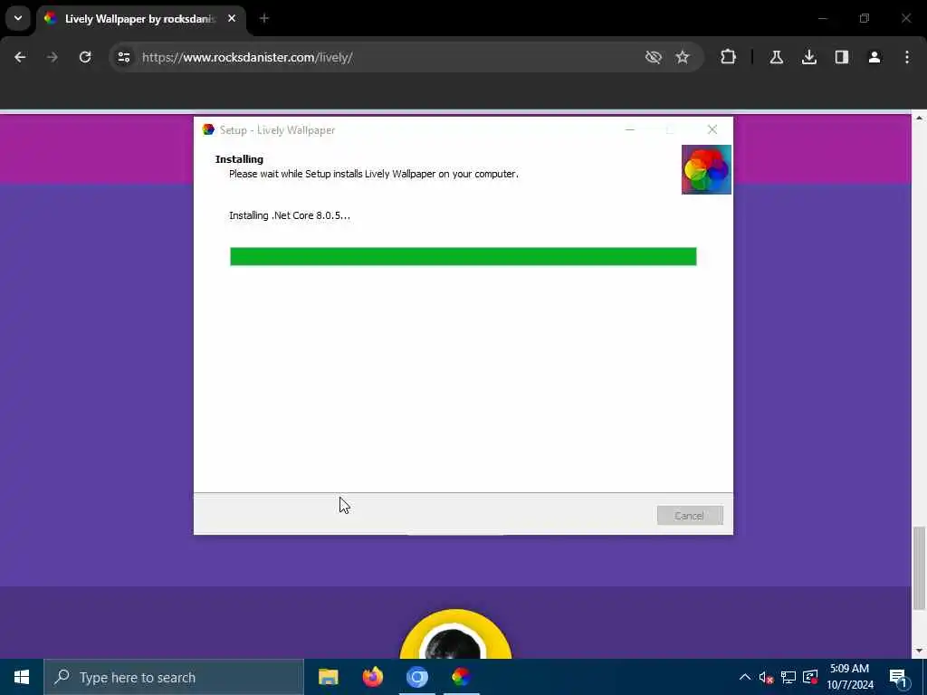
Task: Open the Extensions puzzle icon
Action: 729,57
